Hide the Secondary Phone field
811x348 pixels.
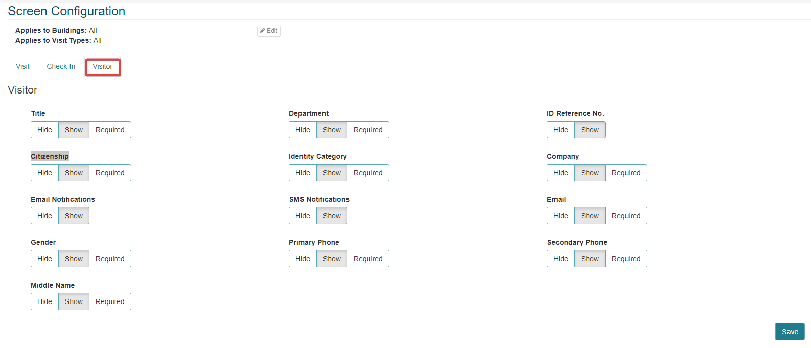click(561, 259)
